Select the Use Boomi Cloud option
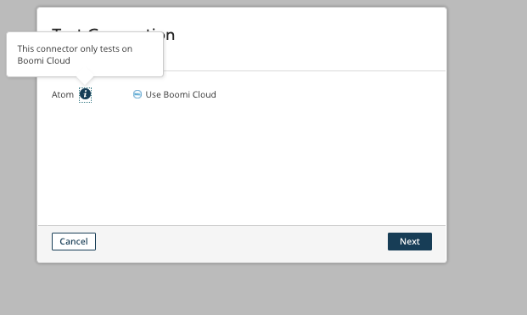527x315 pixels. tap(175, 94)
